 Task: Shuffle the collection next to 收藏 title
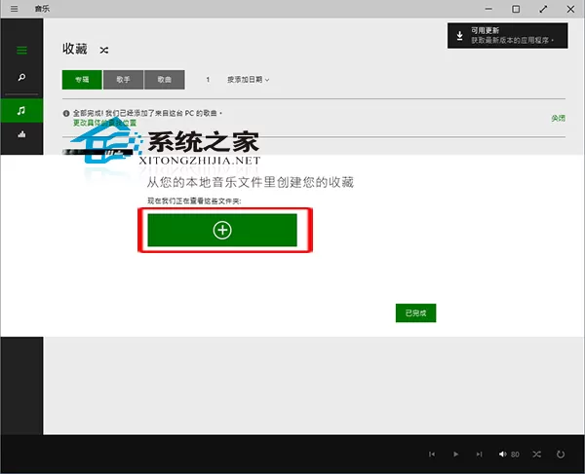(x=104, y=50)
